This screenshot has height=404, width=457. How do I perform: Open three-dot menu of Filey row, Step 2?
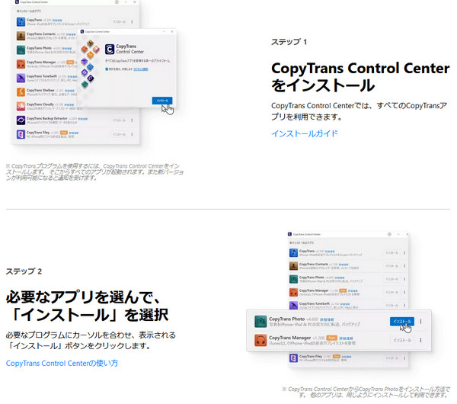pos(404,358)
